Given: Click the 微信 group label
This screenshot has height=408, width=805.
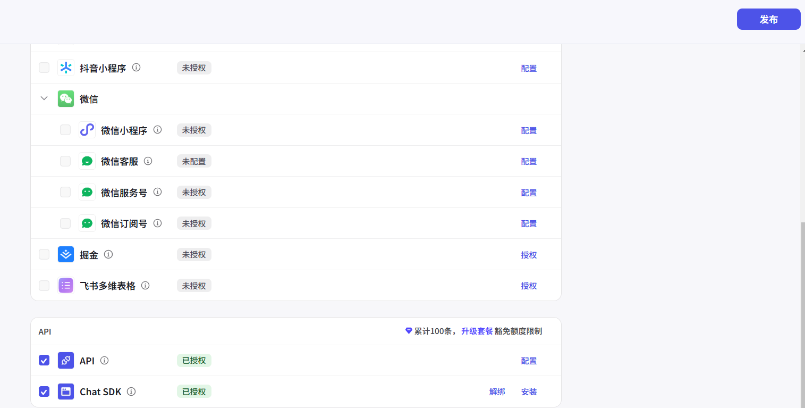Looking at the screenshot, I should pyautogui.click(x=89, y=99).
